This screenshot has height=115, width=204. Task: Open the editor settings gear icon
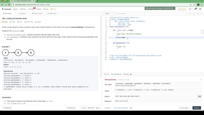pos(198,13)
